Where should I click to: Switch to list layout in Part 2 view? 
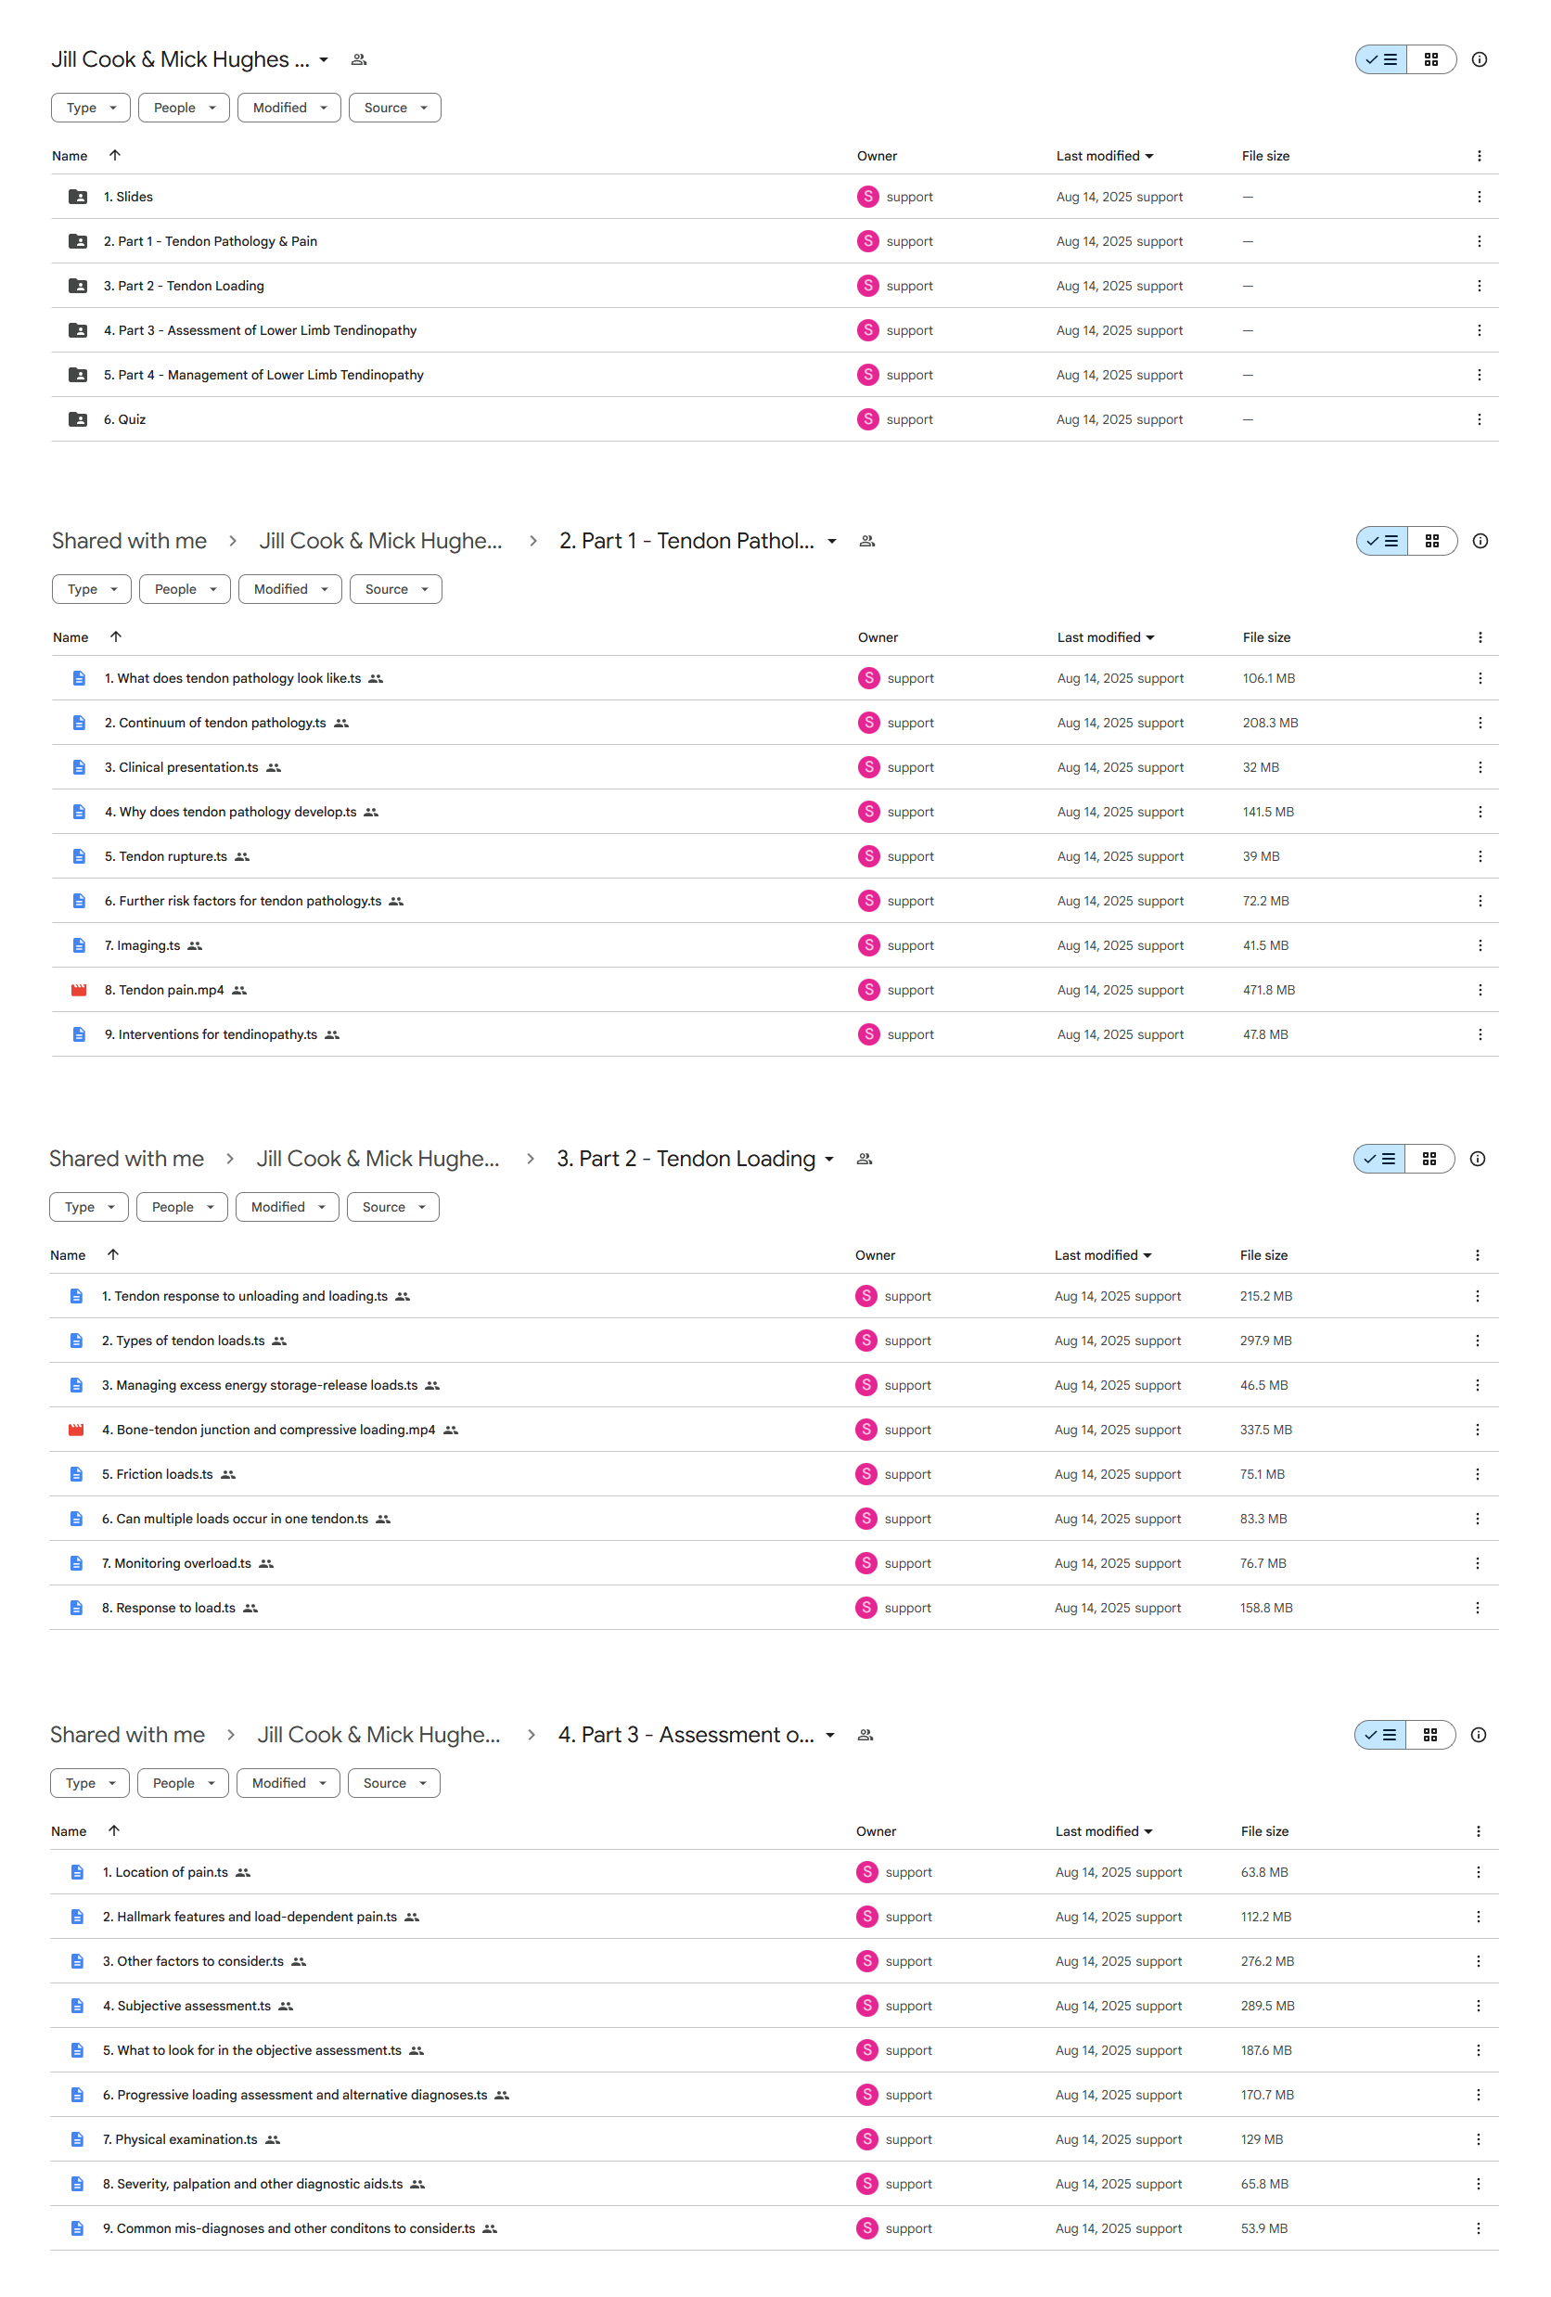1378,1159
